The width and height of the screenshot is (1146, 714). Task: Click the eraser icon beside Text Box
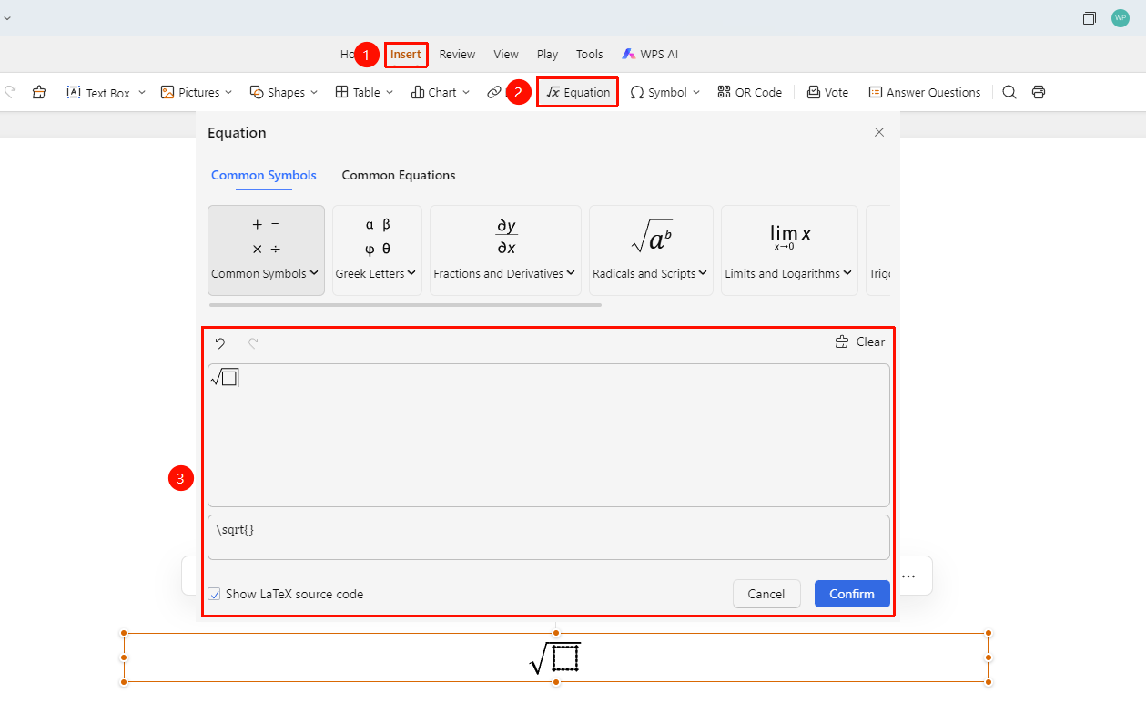38,92
